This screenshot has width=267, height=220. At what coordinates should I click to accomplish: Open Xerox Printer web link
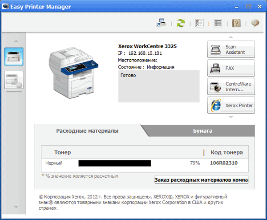pos(231,105)
